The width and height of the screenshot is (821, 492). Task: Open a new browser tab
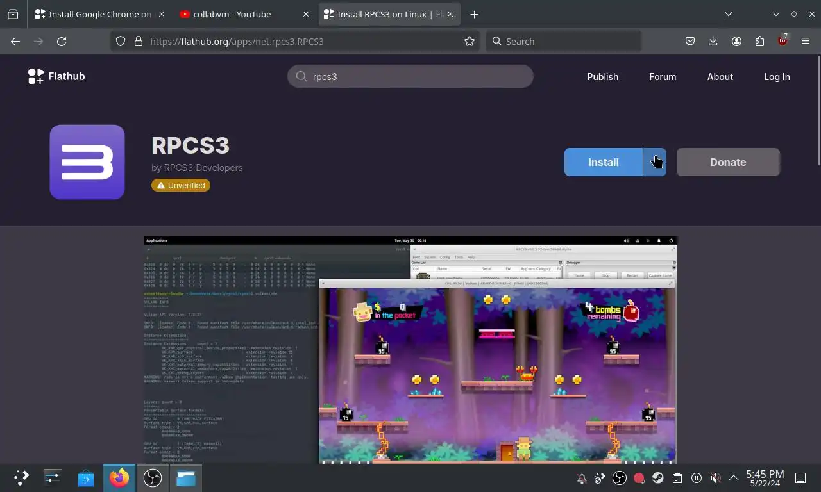(x=474, y=14)
